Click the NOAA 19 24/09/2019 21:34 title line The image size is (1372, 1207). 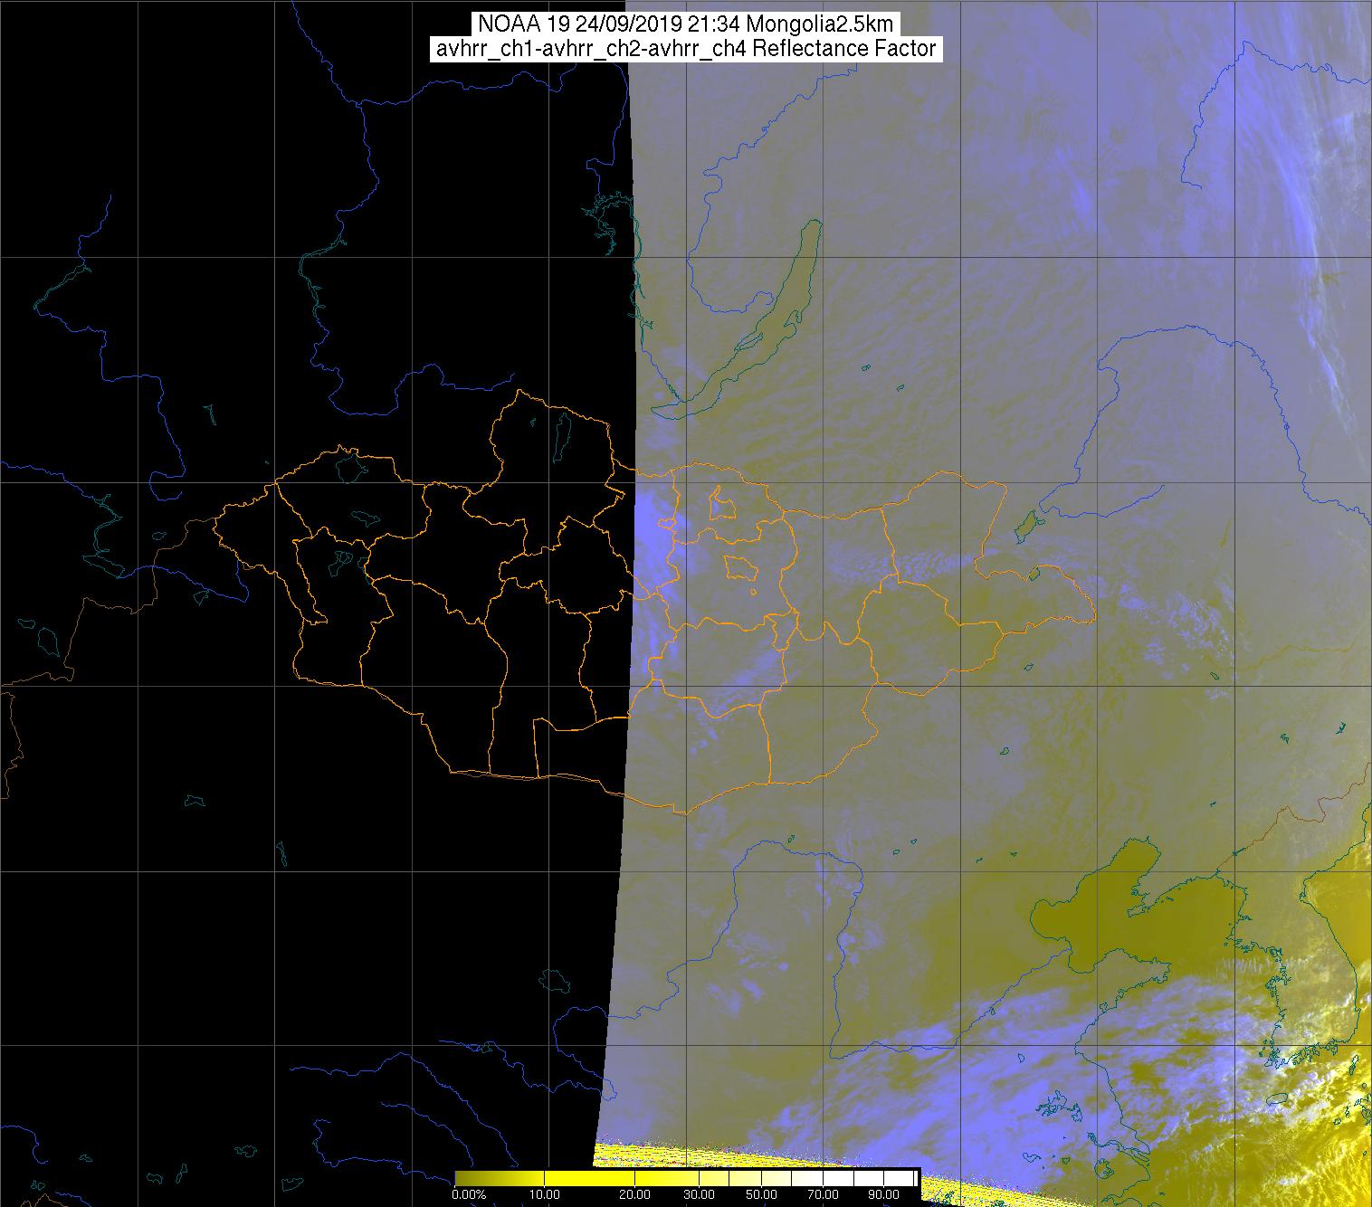point(685,24)
